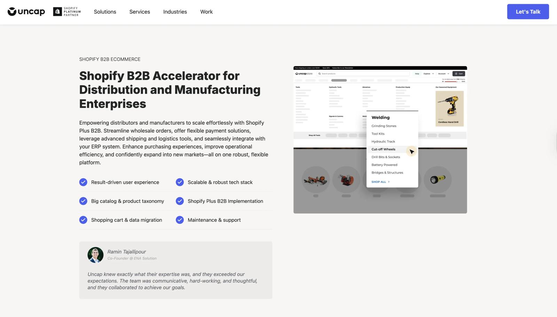Click the name 'Ramin Tajallipour'
557x317 pixels.
click(127, 252)
